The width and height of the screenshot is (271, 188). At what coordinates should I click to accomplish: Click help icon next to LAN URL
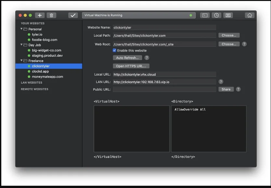[221, 82]
